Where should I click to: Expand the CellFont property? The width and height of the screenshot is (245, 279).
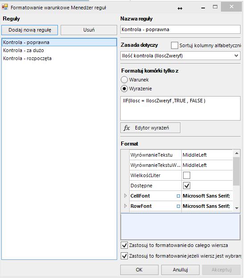pos(125,196)
